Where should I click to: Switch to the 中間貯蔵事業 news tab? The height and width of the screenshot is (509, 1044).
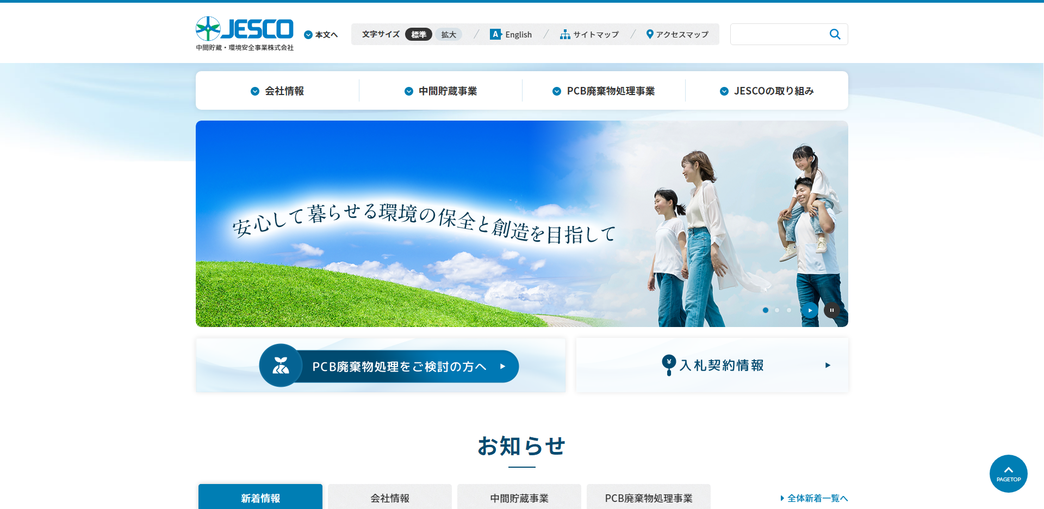click(x=519, y=498)
